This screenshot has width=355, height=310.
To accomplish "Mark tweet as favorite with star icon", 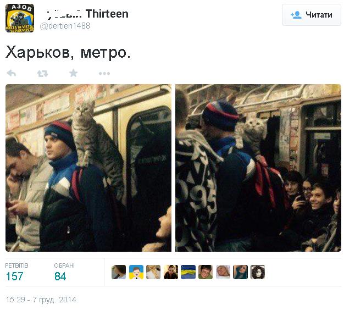I will point(73,73).
